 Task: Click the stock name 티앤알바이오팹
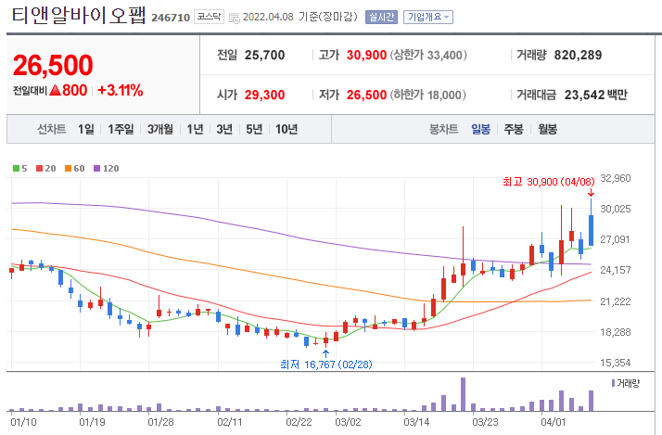(79, 16)
